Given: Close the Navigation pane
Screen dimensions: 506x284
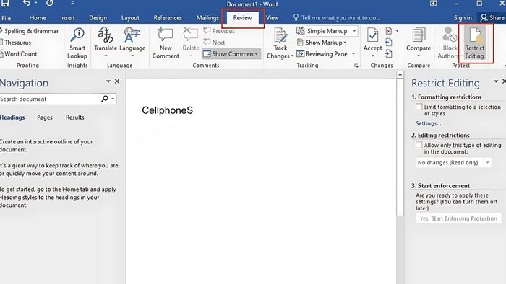Looking at the screenshot, I should pyautogui.click(x=117, y=81).
